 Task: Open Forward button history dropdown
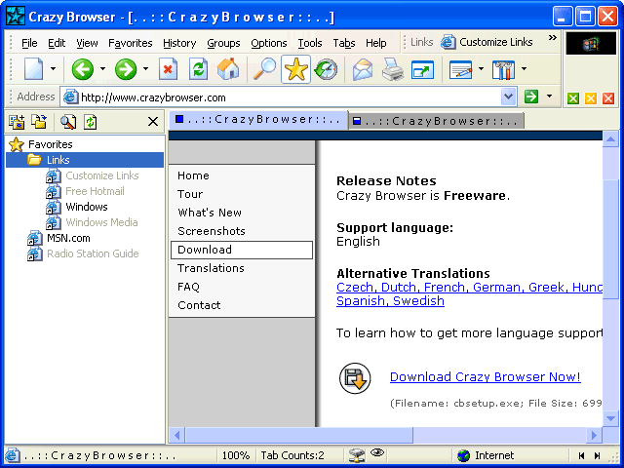tap(145, 69)
